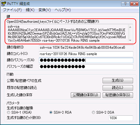Open the 変換(V) menu
The width and height of the screenshot is (140, 125).
tap(45, 10)
